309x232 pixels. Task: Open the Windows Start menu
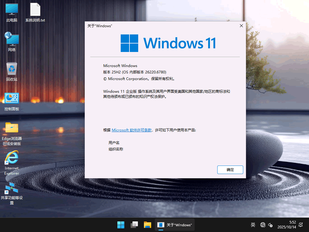click(121, 225)
